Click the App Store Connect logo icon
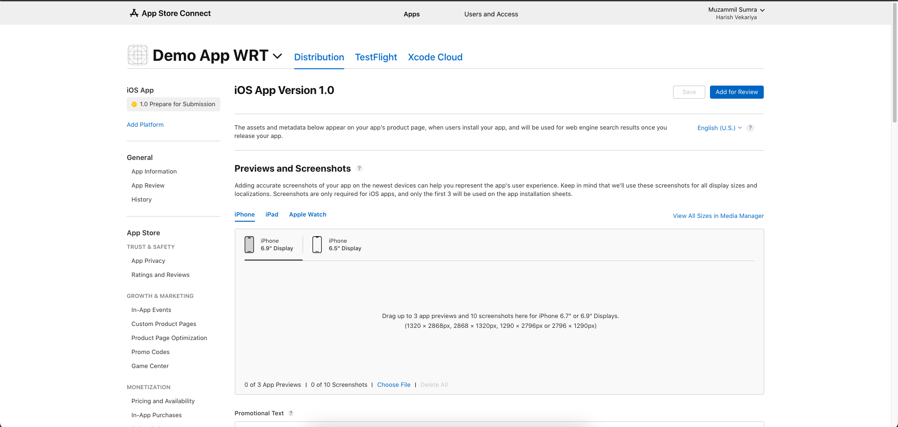The height and width of the screenshot is (427, 898). click(134, 13)
